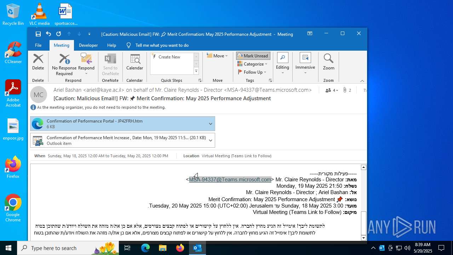Viewport: 453px width, 255px height.
Task: Open the Help tab
Action: pos(111,45)
